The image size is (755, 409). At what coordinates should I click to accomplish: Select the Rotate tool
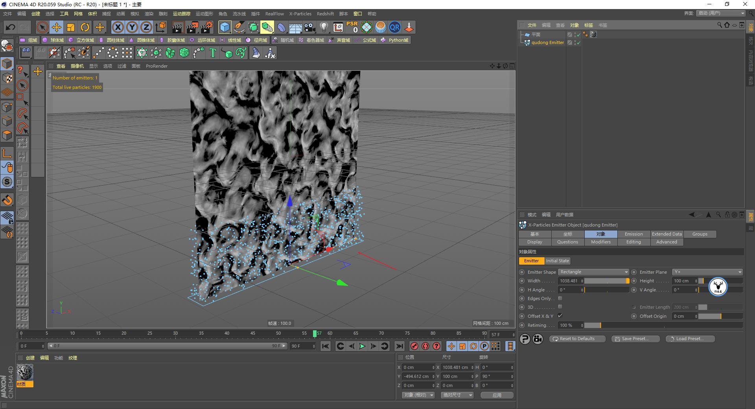tap(85, 27)
